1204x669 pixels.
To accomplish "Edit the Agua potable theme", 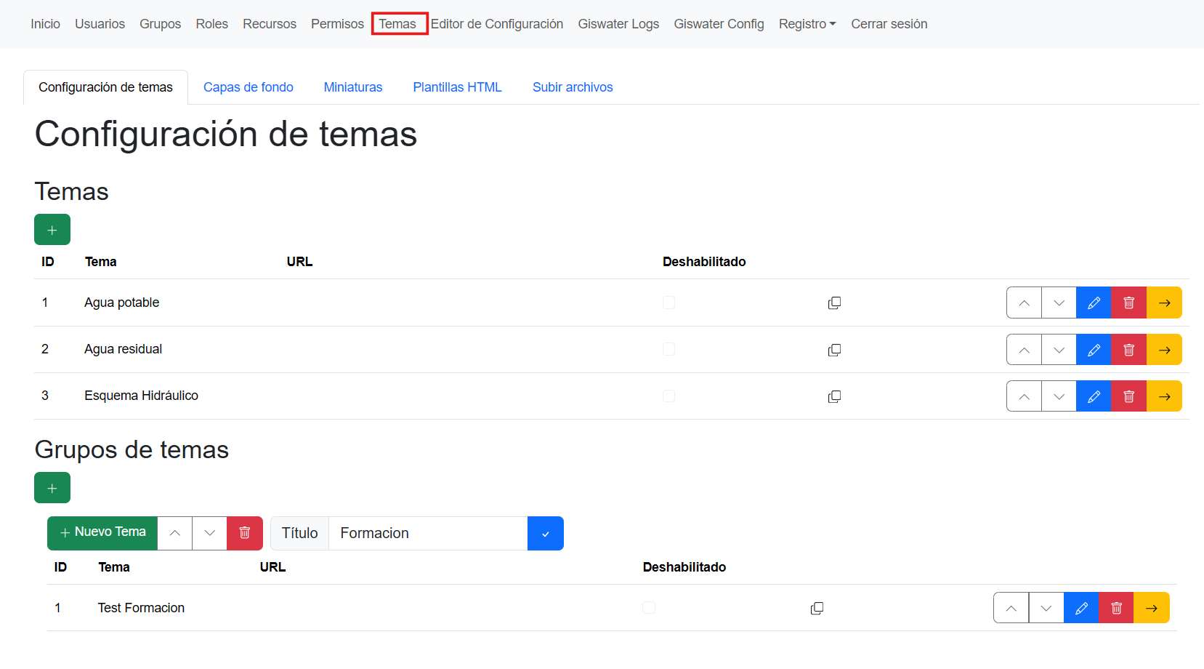I will pos(1094,303).
